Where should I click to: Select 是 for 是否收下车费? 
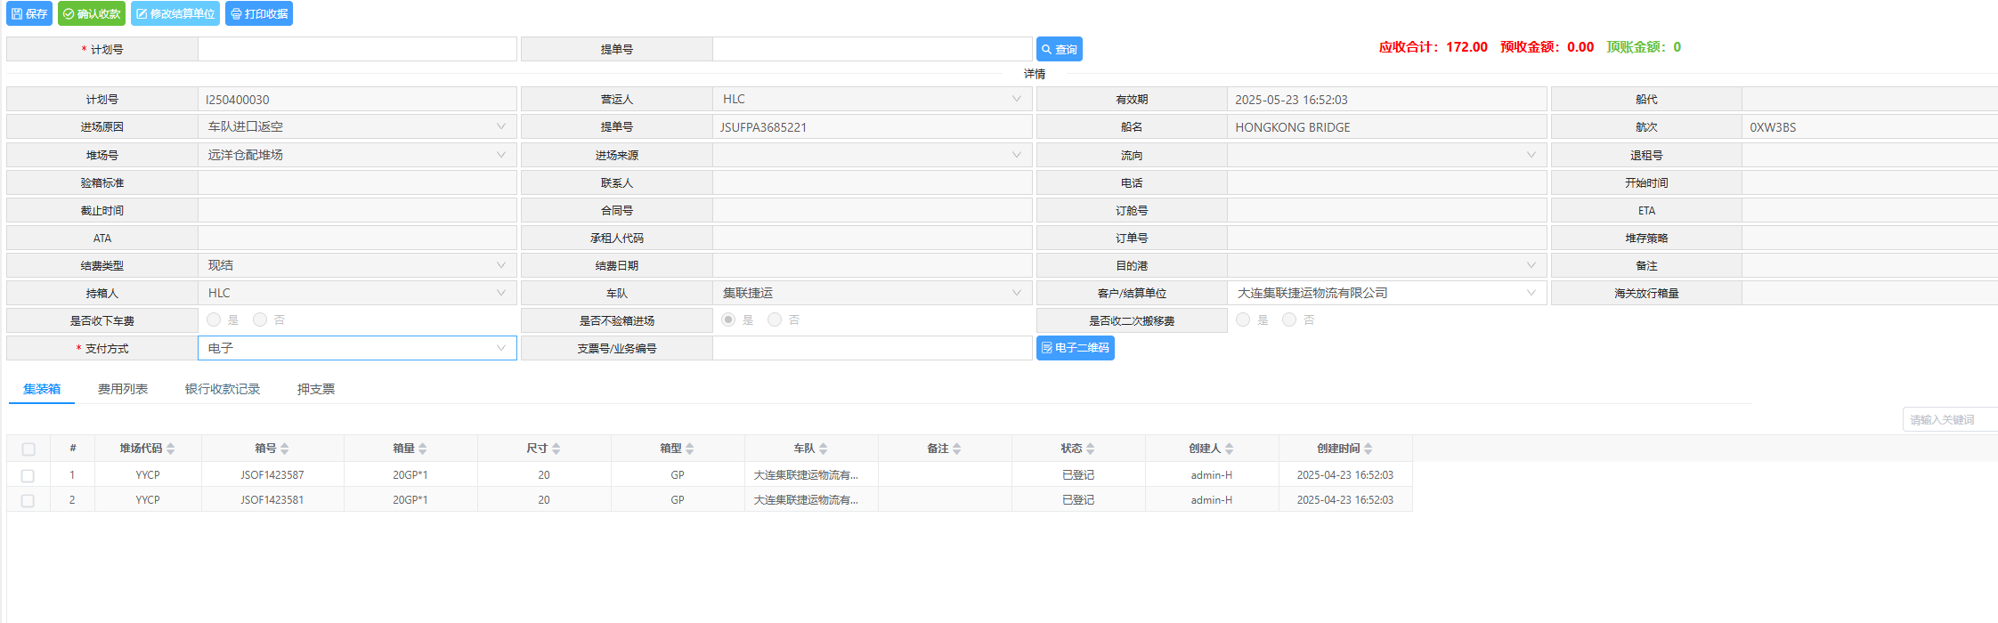pyautogui.click(x=214, y=320)
